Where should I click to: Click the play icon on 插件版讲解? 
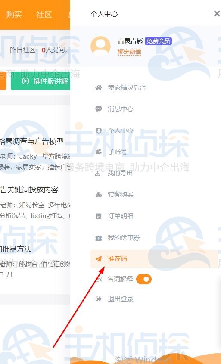pyautogui.click(x=25, y=81)
